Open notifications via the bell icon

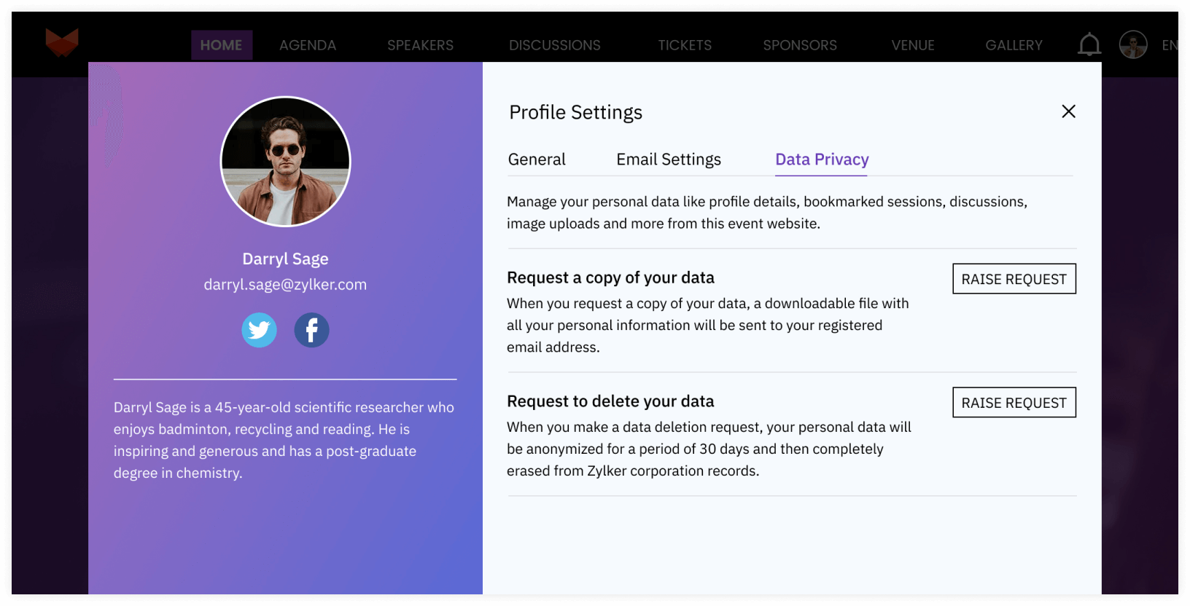click(1089, 44)
